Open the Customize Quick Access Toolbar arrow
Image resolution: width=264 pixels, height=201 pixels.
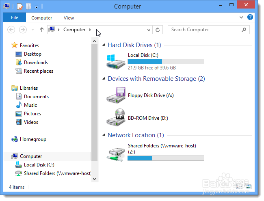(36, 7)
